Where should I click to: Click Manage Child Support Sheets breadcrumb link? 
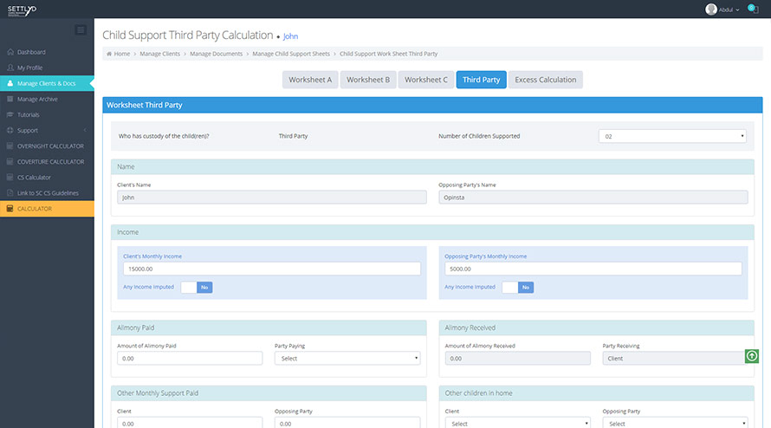point(290,54)
